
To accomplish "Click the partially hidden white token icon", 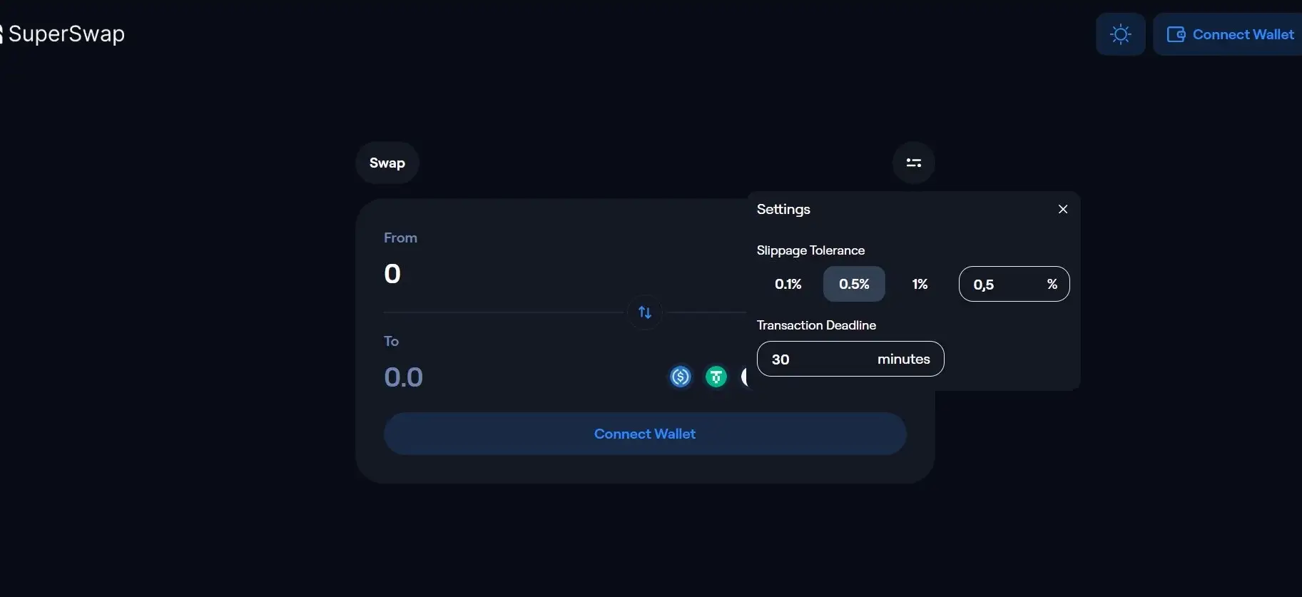I will click(744, 377).
